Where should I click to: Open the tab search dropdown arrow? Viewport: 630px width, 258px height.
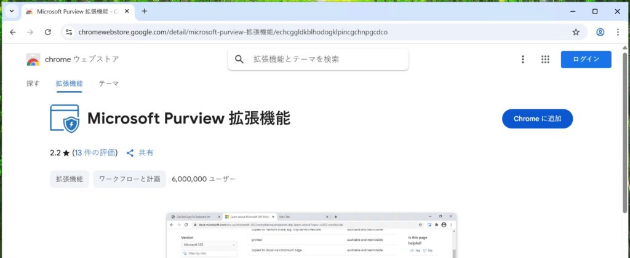tap(11, 11)
